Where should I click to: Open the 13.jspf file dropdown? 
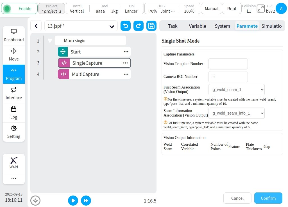(81, 26)
